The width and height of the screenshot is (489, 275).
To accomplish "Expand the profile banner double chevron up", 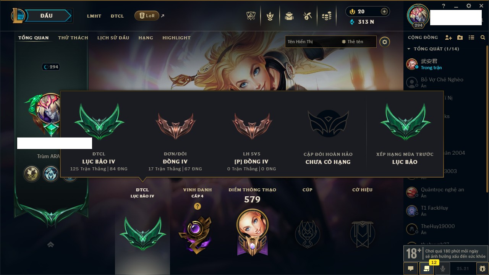I will [50, 244].
